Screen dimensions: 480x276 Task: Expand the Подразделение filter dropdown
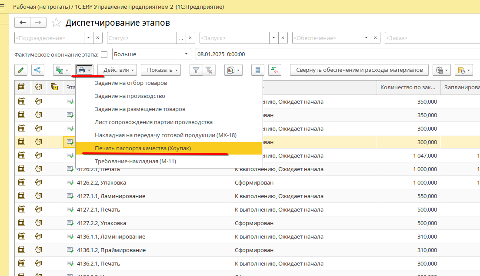pos(88,38)
